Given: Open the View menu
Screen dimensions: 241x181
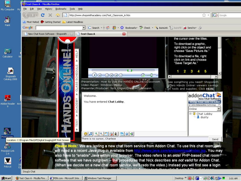Looking at the screenshot, I should (39, 9).
